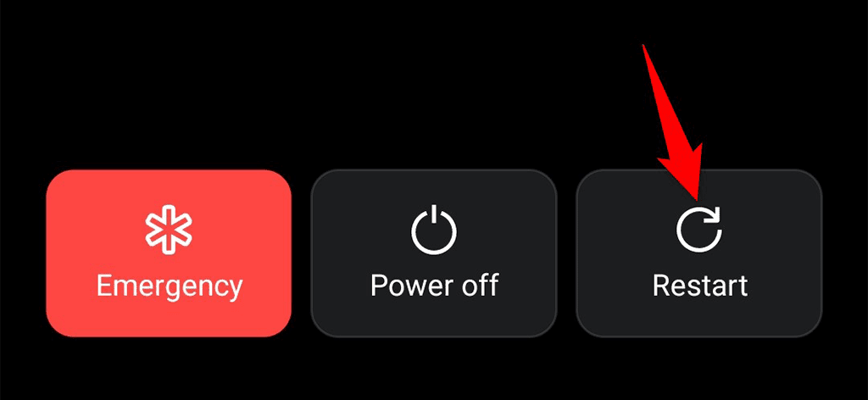Screen dimensions: 868x400
Task: Shut down the phone via Power off tile
Action: coord(433,253)
